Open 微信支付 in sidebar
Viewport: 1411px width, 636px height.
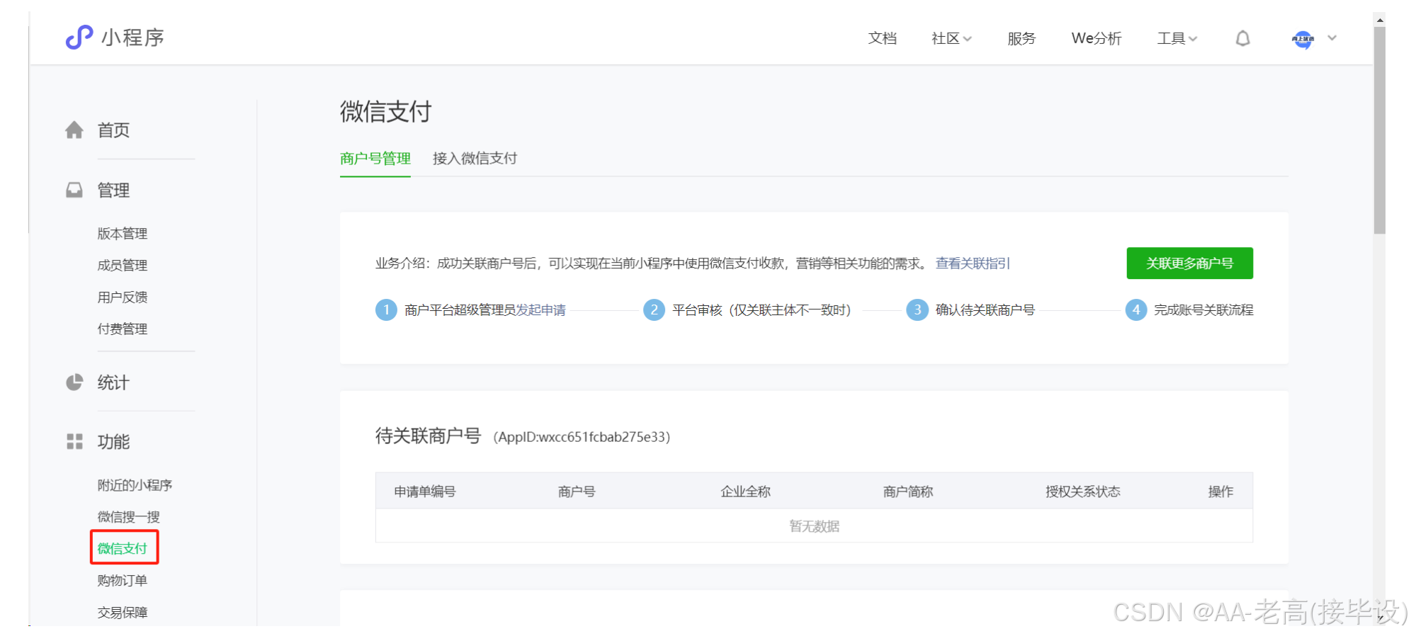pyautogui.click(x=123, y=549)
